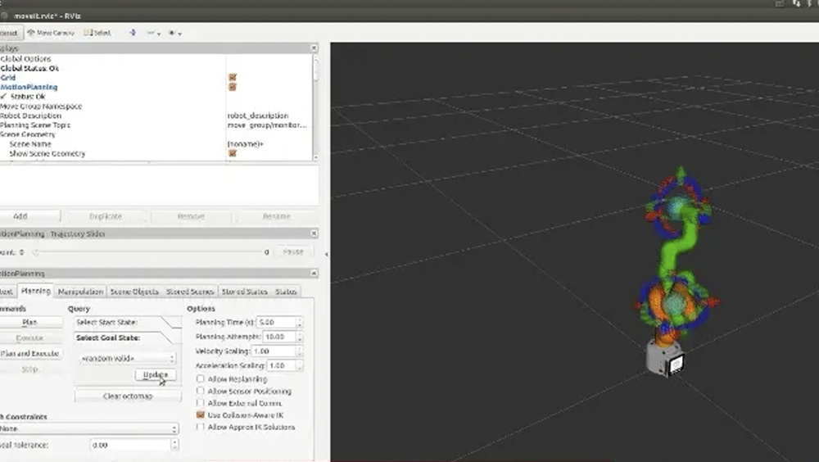
Task: Switch to the Planning tab
Action: 35,291
